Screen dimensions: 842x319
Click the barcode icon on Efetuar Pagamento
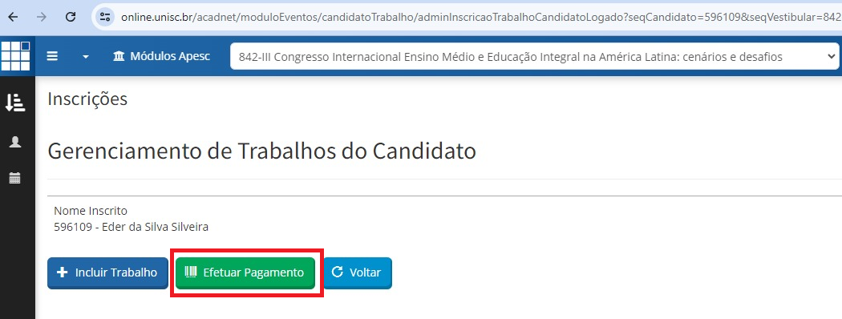pos(191,273)
